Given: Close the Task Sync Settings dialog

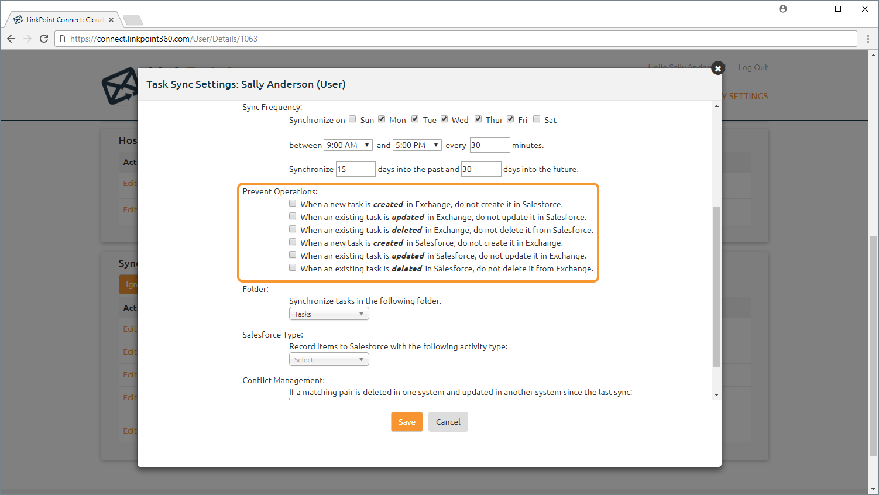Looking at the screenshot, I should click(717, 68).
